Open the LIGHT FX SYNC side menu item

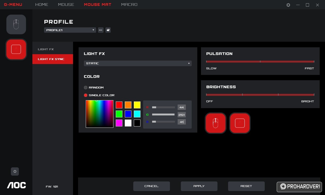[53, 59]
